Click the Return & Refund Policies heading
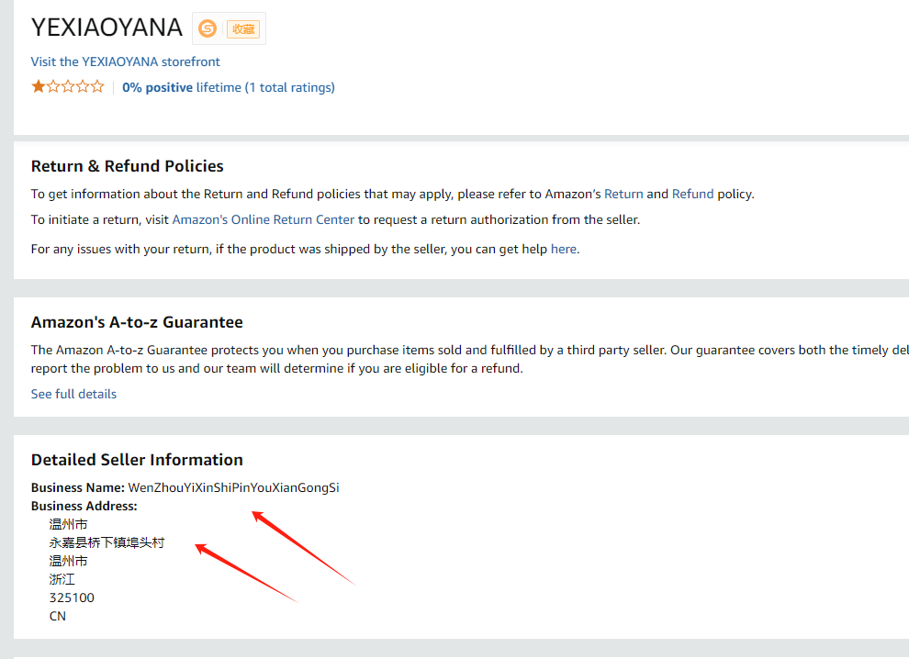This screenshot has height=659, width=909. (x=128, y=166)
